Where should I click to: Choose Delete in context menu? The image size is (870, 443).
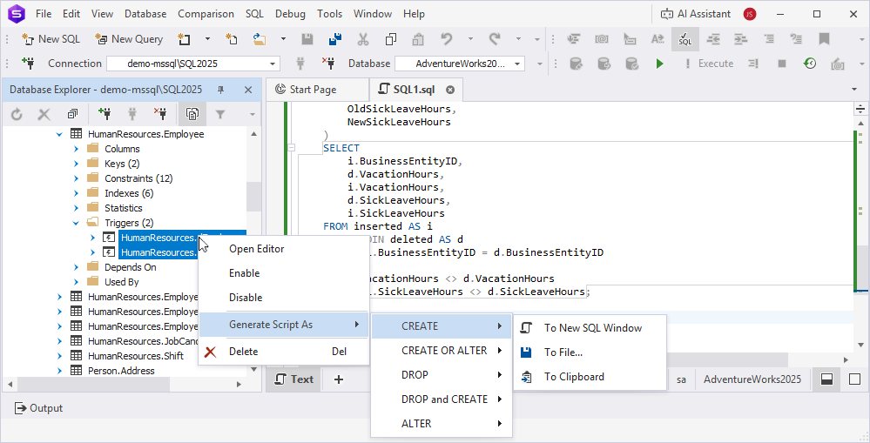283,352
